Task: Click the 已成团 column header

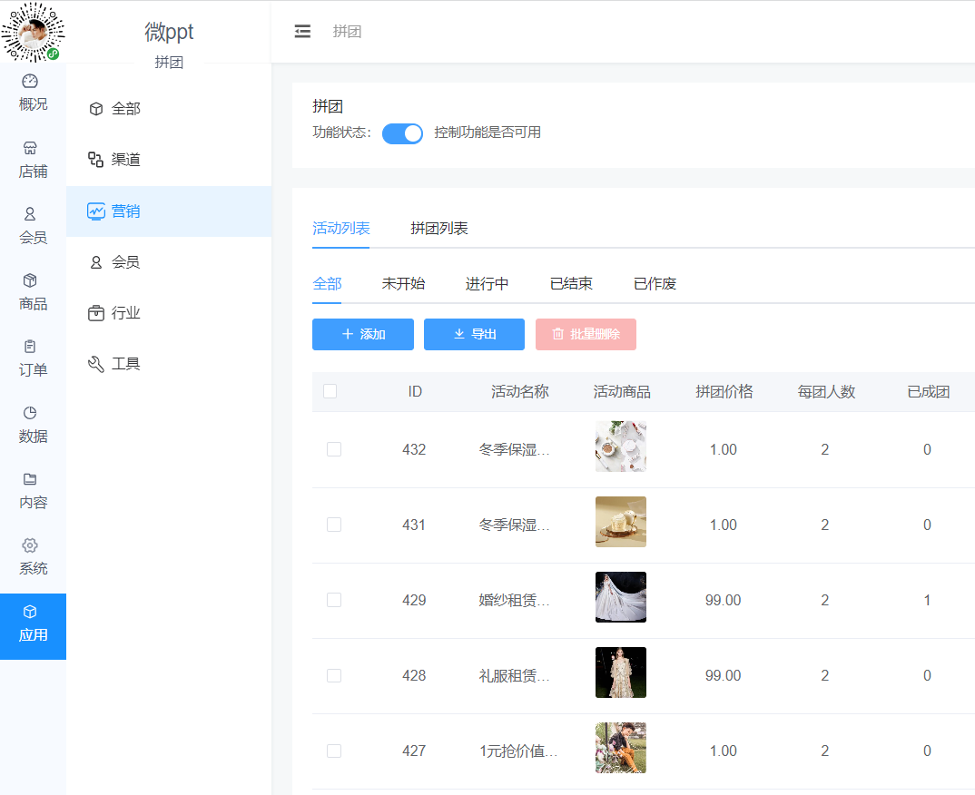Action: tap(929, 391)
